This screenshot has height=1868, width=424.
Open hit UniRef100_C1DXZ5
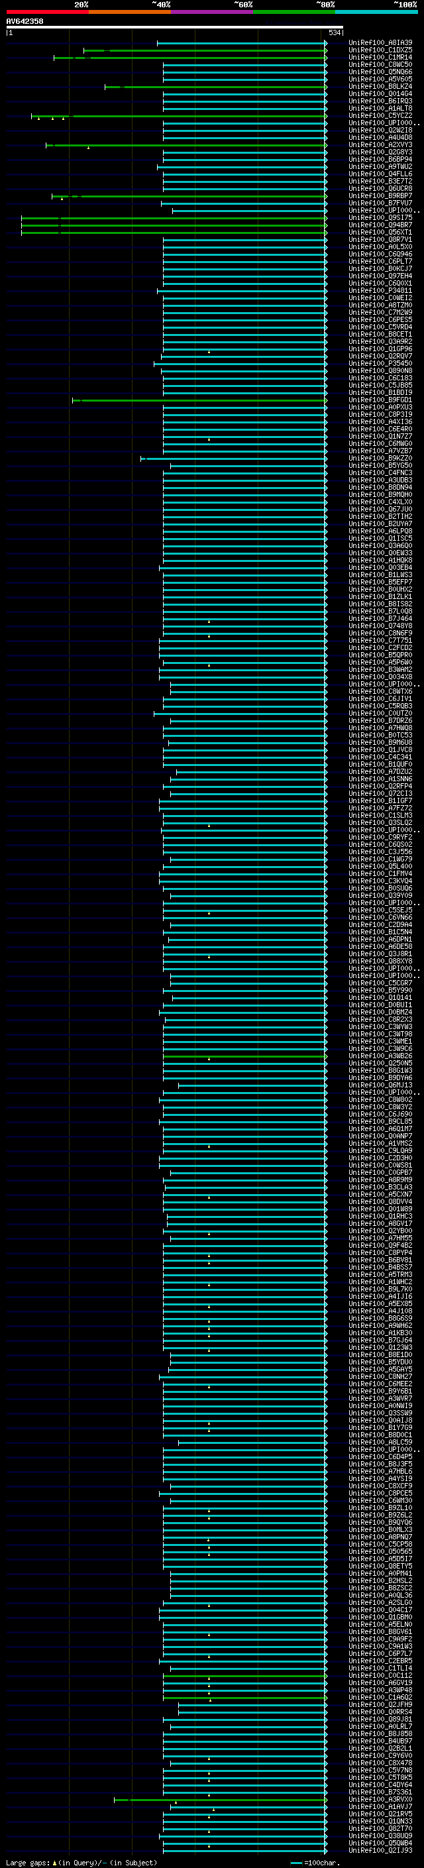tap(380, 50)
